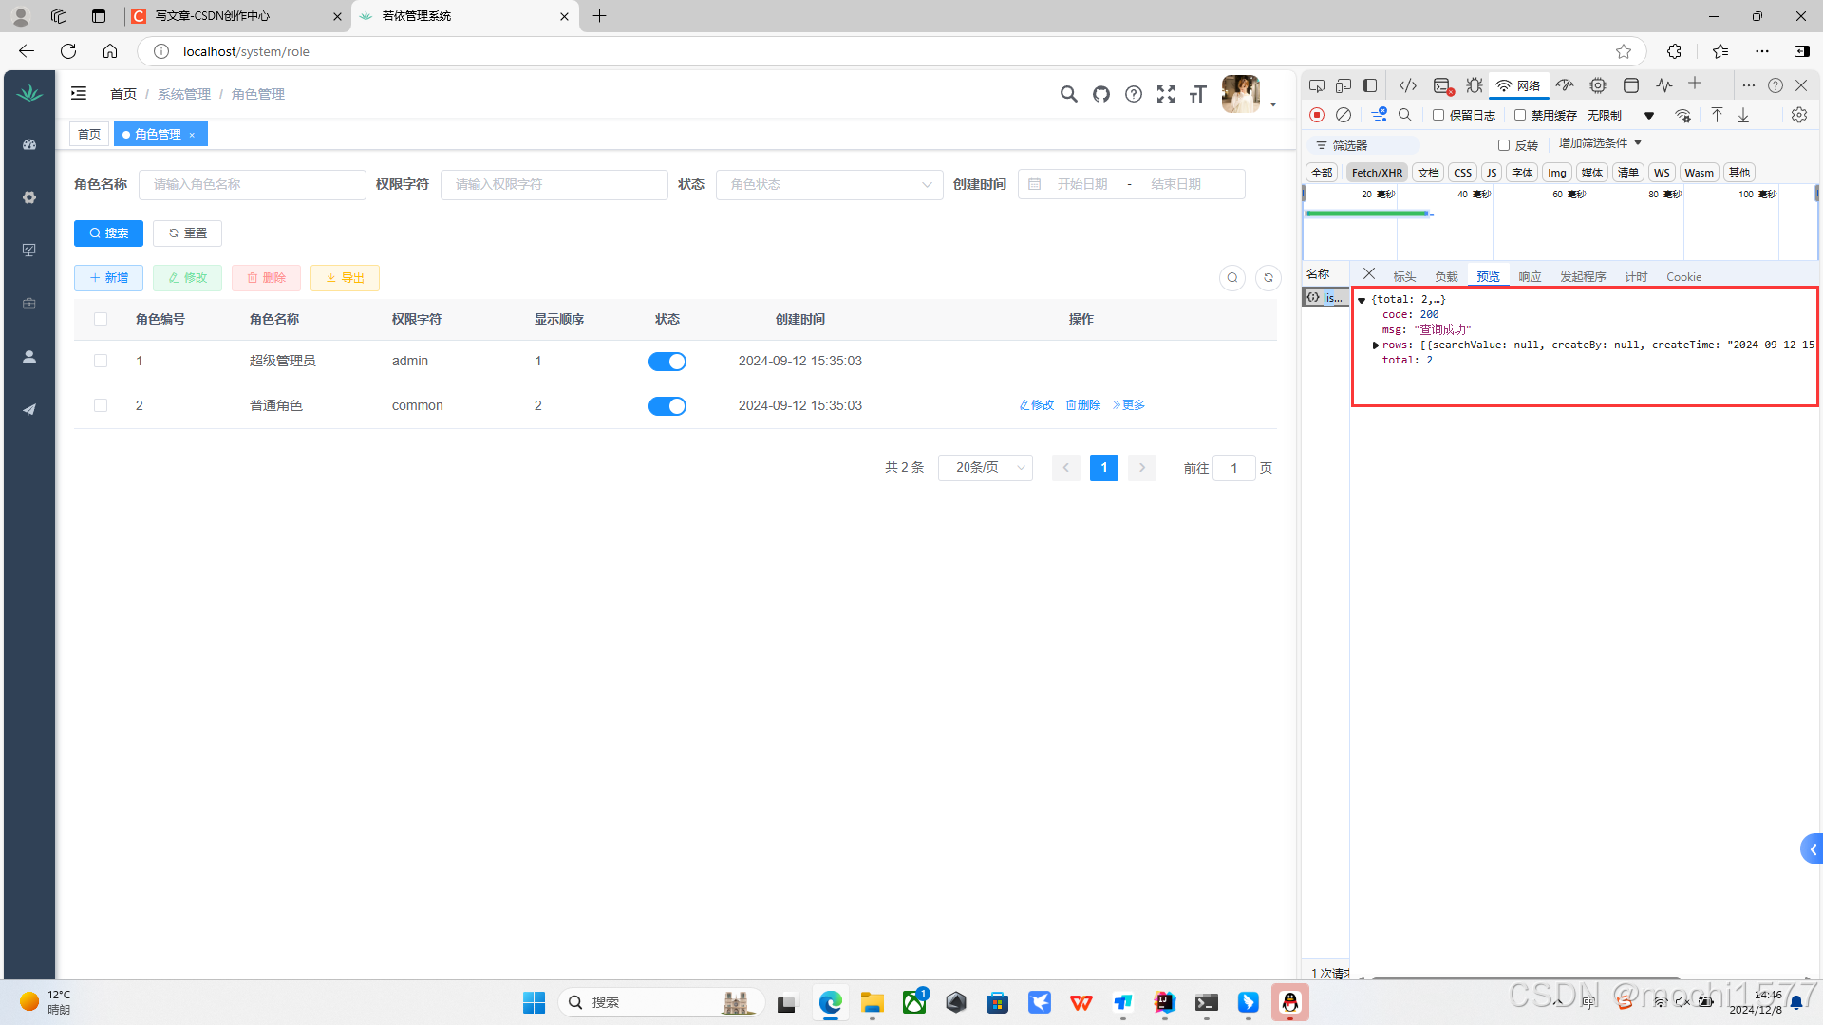
Task: Stop recording network log in DevTools
Action: pyautogui.click(x=1317, y=115)
